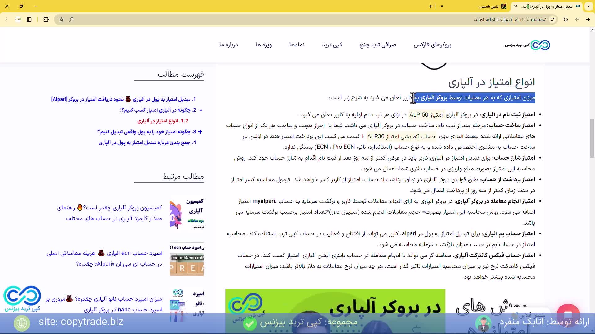Open the Chrome three-dot menu

point(7,19)
